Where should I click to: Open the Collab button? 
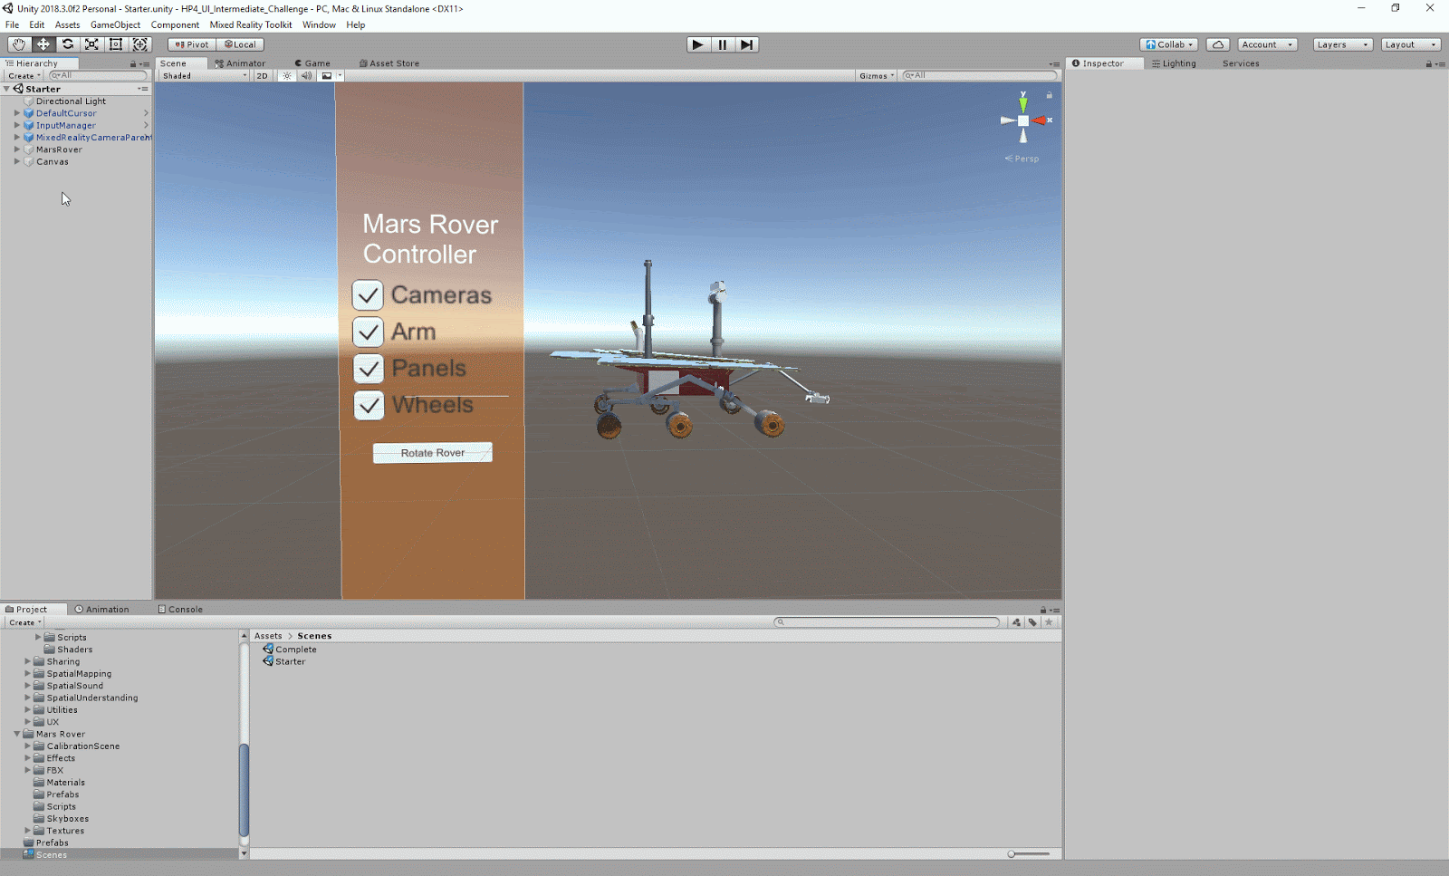pyautogui.click(x=1169, y=44)
